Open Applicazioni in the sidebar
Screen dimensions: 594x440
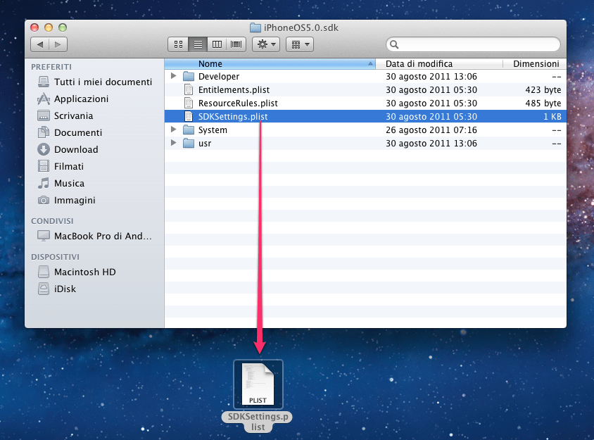73,99
